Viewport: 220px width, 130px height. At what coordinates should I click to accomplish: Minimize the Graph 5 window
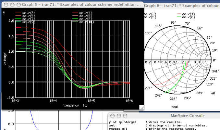(x=12, y=5)
